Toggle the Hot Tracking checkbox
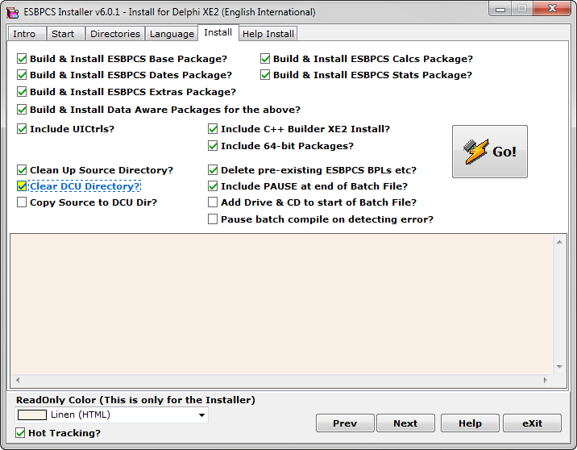Viewport: 577px width, 450px height. [20, 433]
